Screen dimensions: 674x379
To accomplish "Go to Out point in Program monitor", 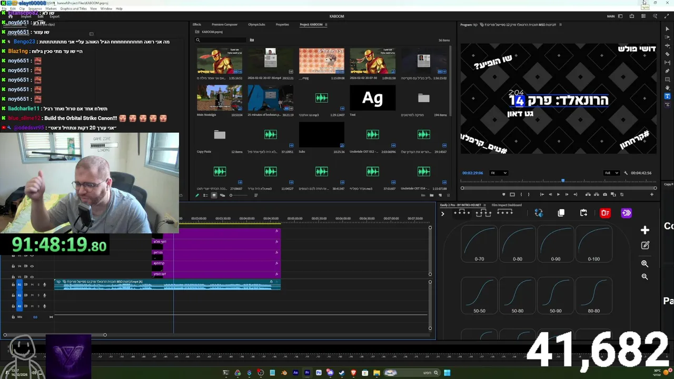I will [x=575, y=195].
